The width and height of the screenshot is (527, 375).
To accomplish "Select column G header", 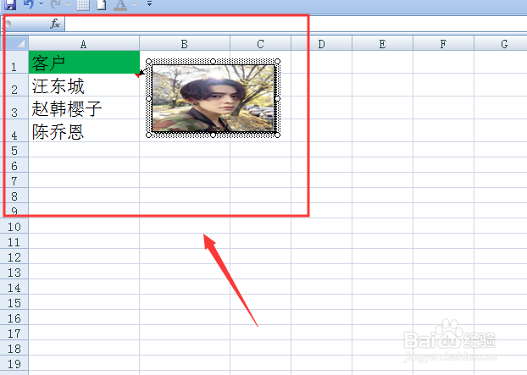I will [x=501, y=44].
